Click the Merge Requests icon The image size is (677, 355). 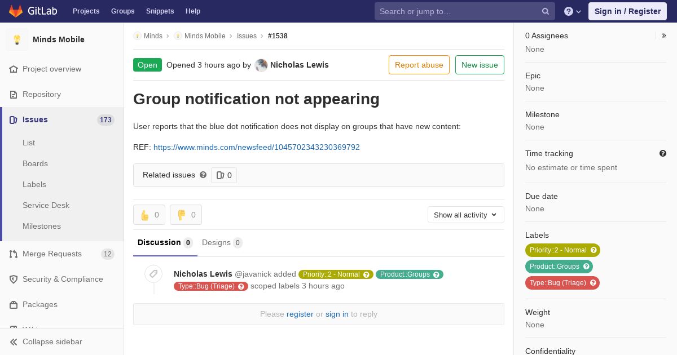click(14, 254)
